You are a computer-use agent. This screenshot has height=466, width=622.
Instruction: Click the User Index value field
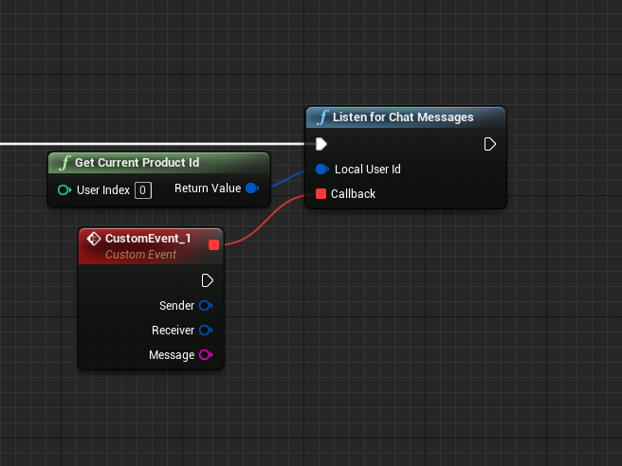(142, 189)
